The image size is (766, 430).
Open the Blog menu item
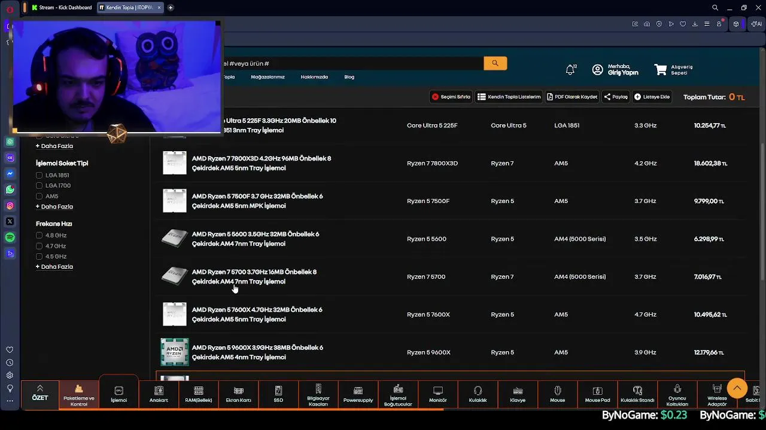349,77
